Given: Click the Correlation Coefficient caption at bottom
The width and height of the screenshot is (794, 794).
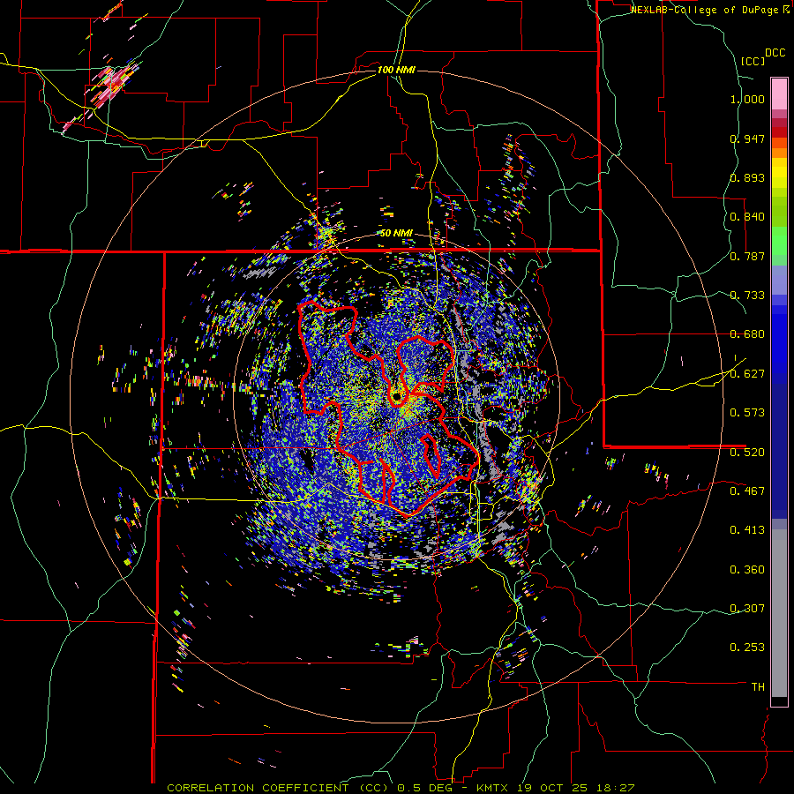Looking at the screenshot, I should (x=400, y=788).
